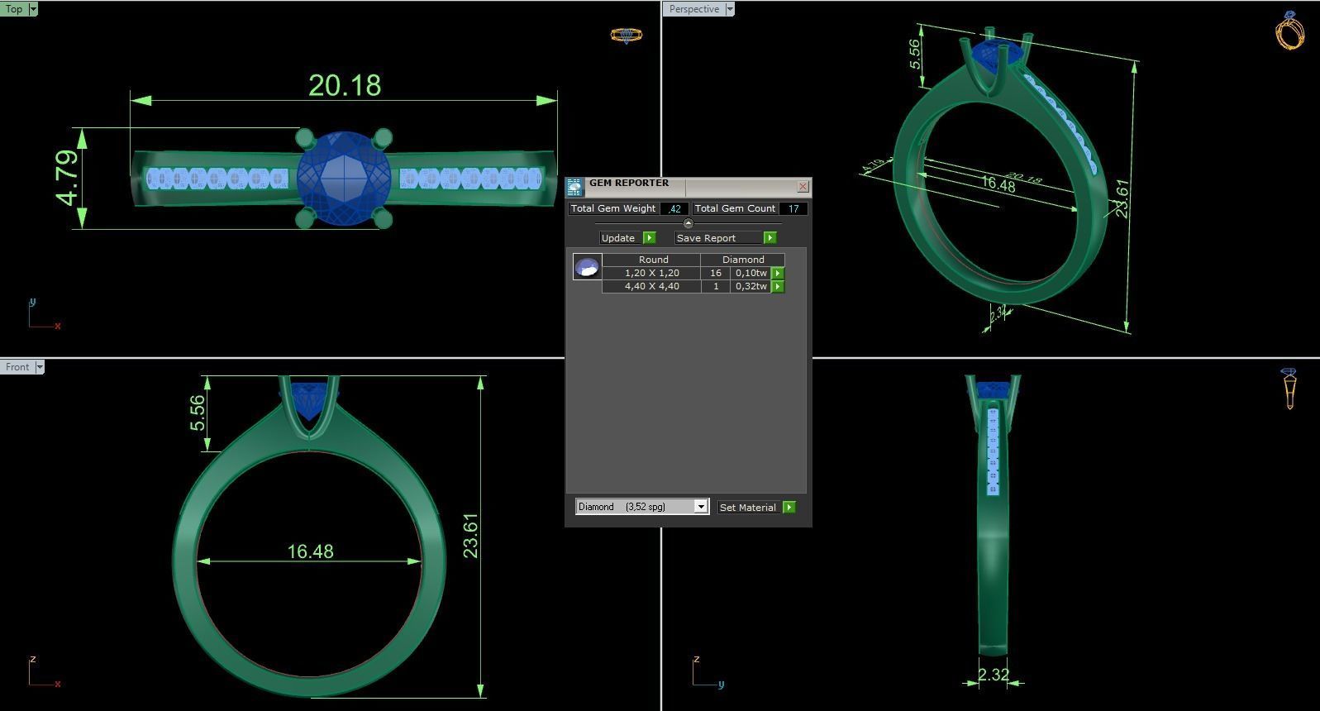The image size is (1320, 711).
Task: Click green arrow on the 0,10tw row
Action: coord(778,273)
